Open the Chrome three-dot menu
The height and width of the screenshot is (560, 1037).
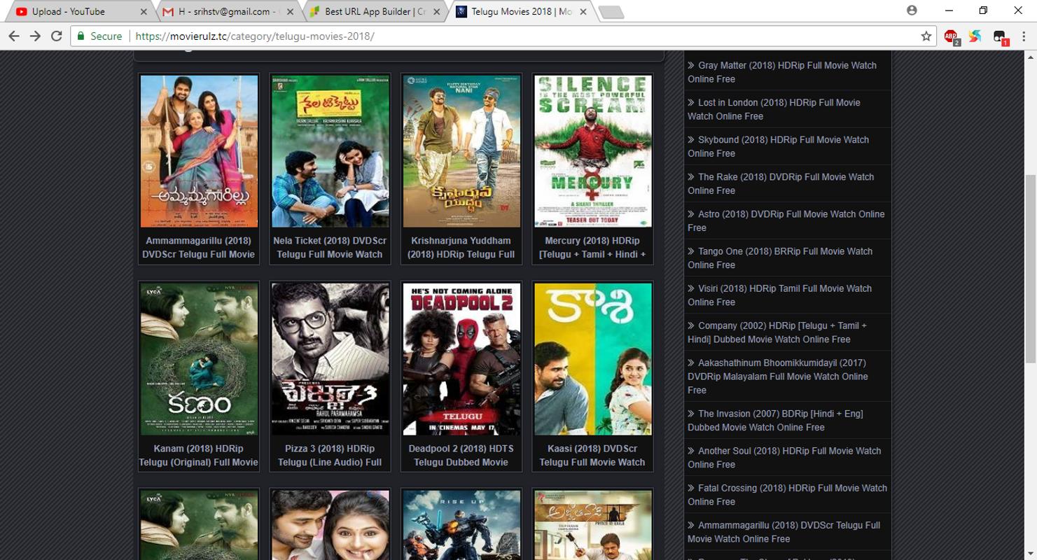click(1024, 36)
